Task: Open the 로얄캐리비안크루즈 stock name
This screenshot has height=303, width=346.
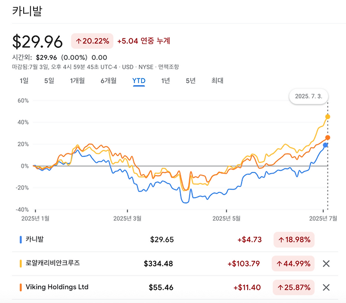Action: click(x=53, y=264)
